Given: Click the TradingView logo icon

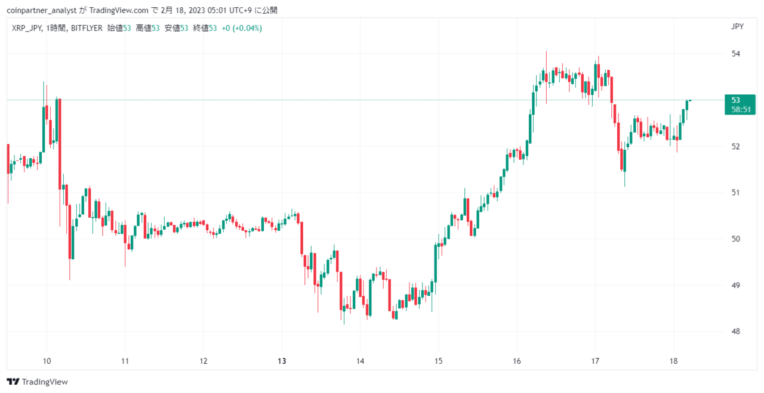Looking at the screenshot, I should (x=13, y=382).
